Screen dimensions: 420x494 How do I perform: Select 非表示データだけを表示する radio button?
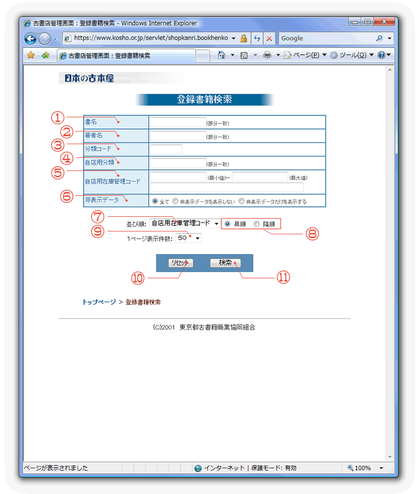(x=241, y=201)
